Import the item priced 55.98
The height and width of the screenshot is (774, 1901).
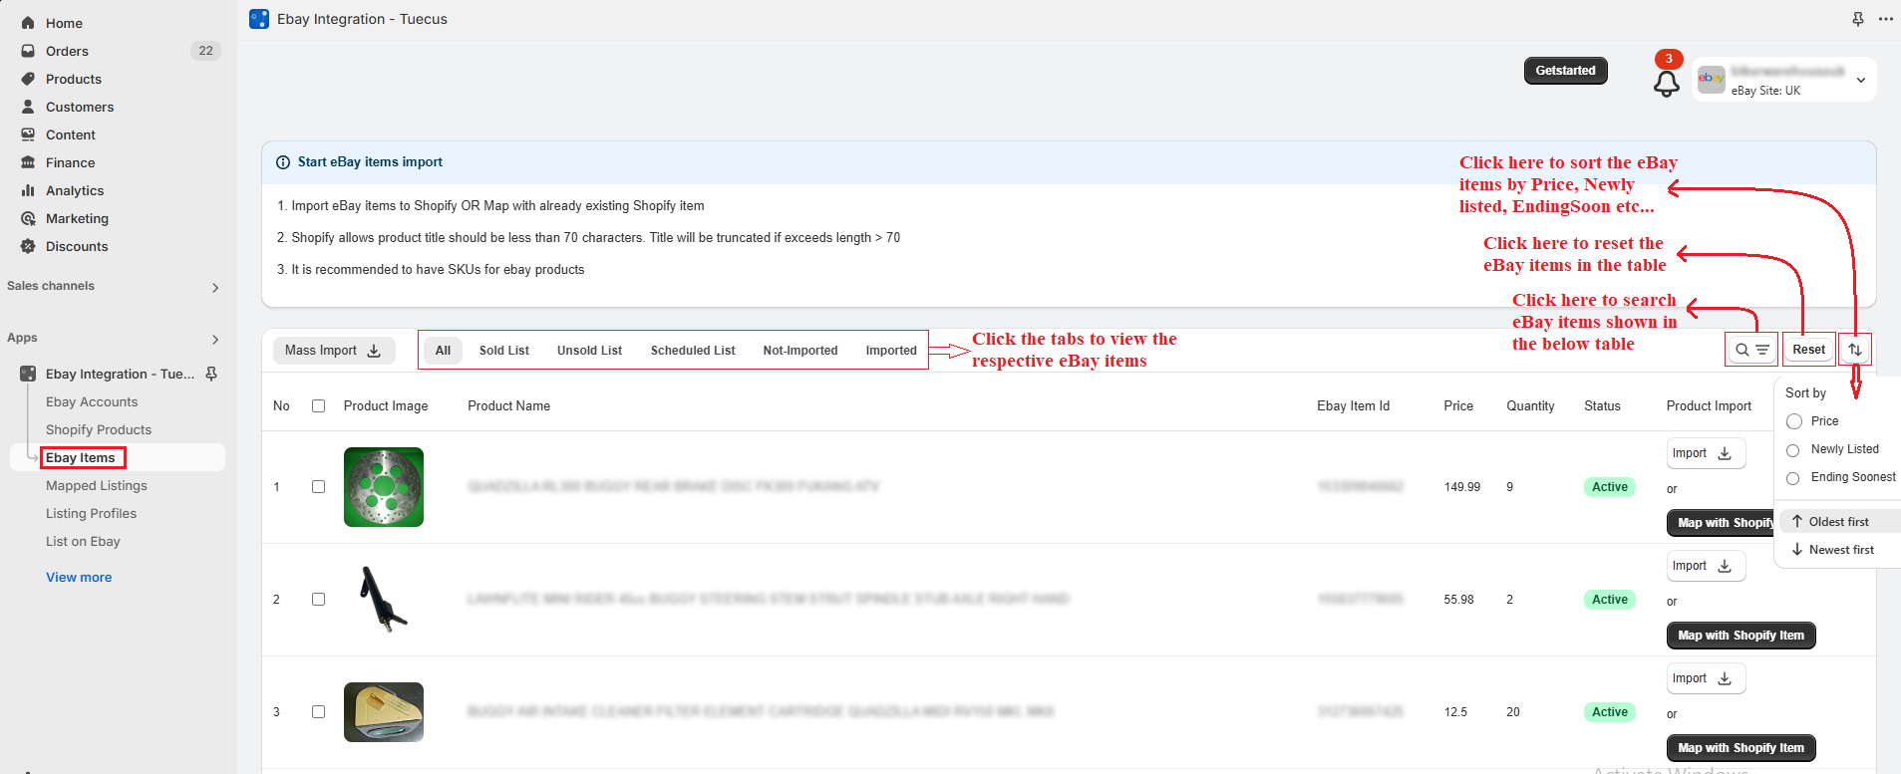click(x=1706, y=566)
